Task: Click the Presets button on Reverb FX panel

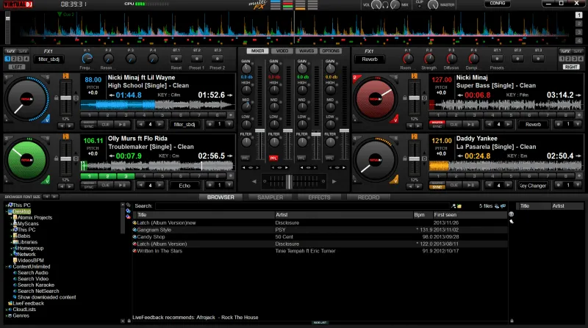Action: (497, 59)
